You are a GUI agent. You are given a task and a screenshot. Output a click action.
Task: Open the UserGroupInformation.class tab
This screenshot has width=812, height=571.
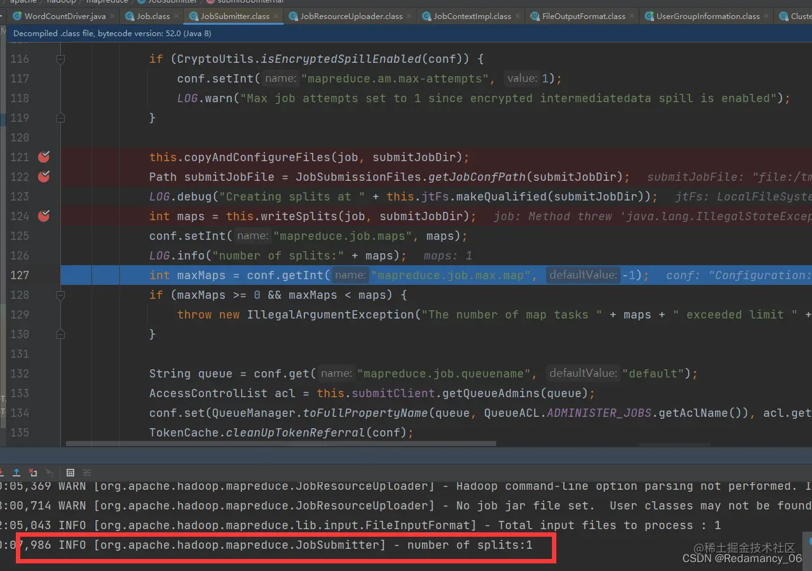708,16
